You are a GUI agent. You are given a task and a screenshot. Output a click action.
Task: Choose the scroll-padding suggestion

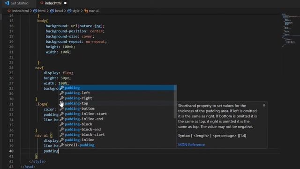pos(117,145)
